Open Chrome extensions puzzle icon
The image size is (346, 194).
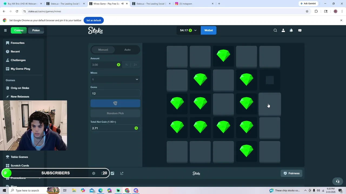(316, 11)
